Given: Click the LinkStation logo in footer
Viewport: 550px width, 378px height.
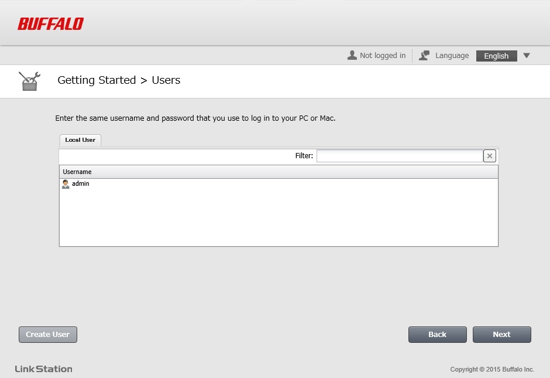Looking at the screenshot, I should point(44,369).
